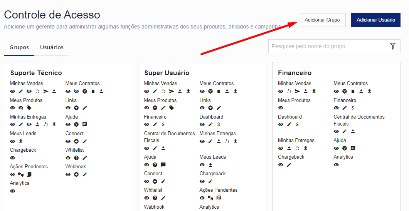Click the person icon in Super Usuário Minhas Entregas
The image size is (409, 211).
(219, 141)
